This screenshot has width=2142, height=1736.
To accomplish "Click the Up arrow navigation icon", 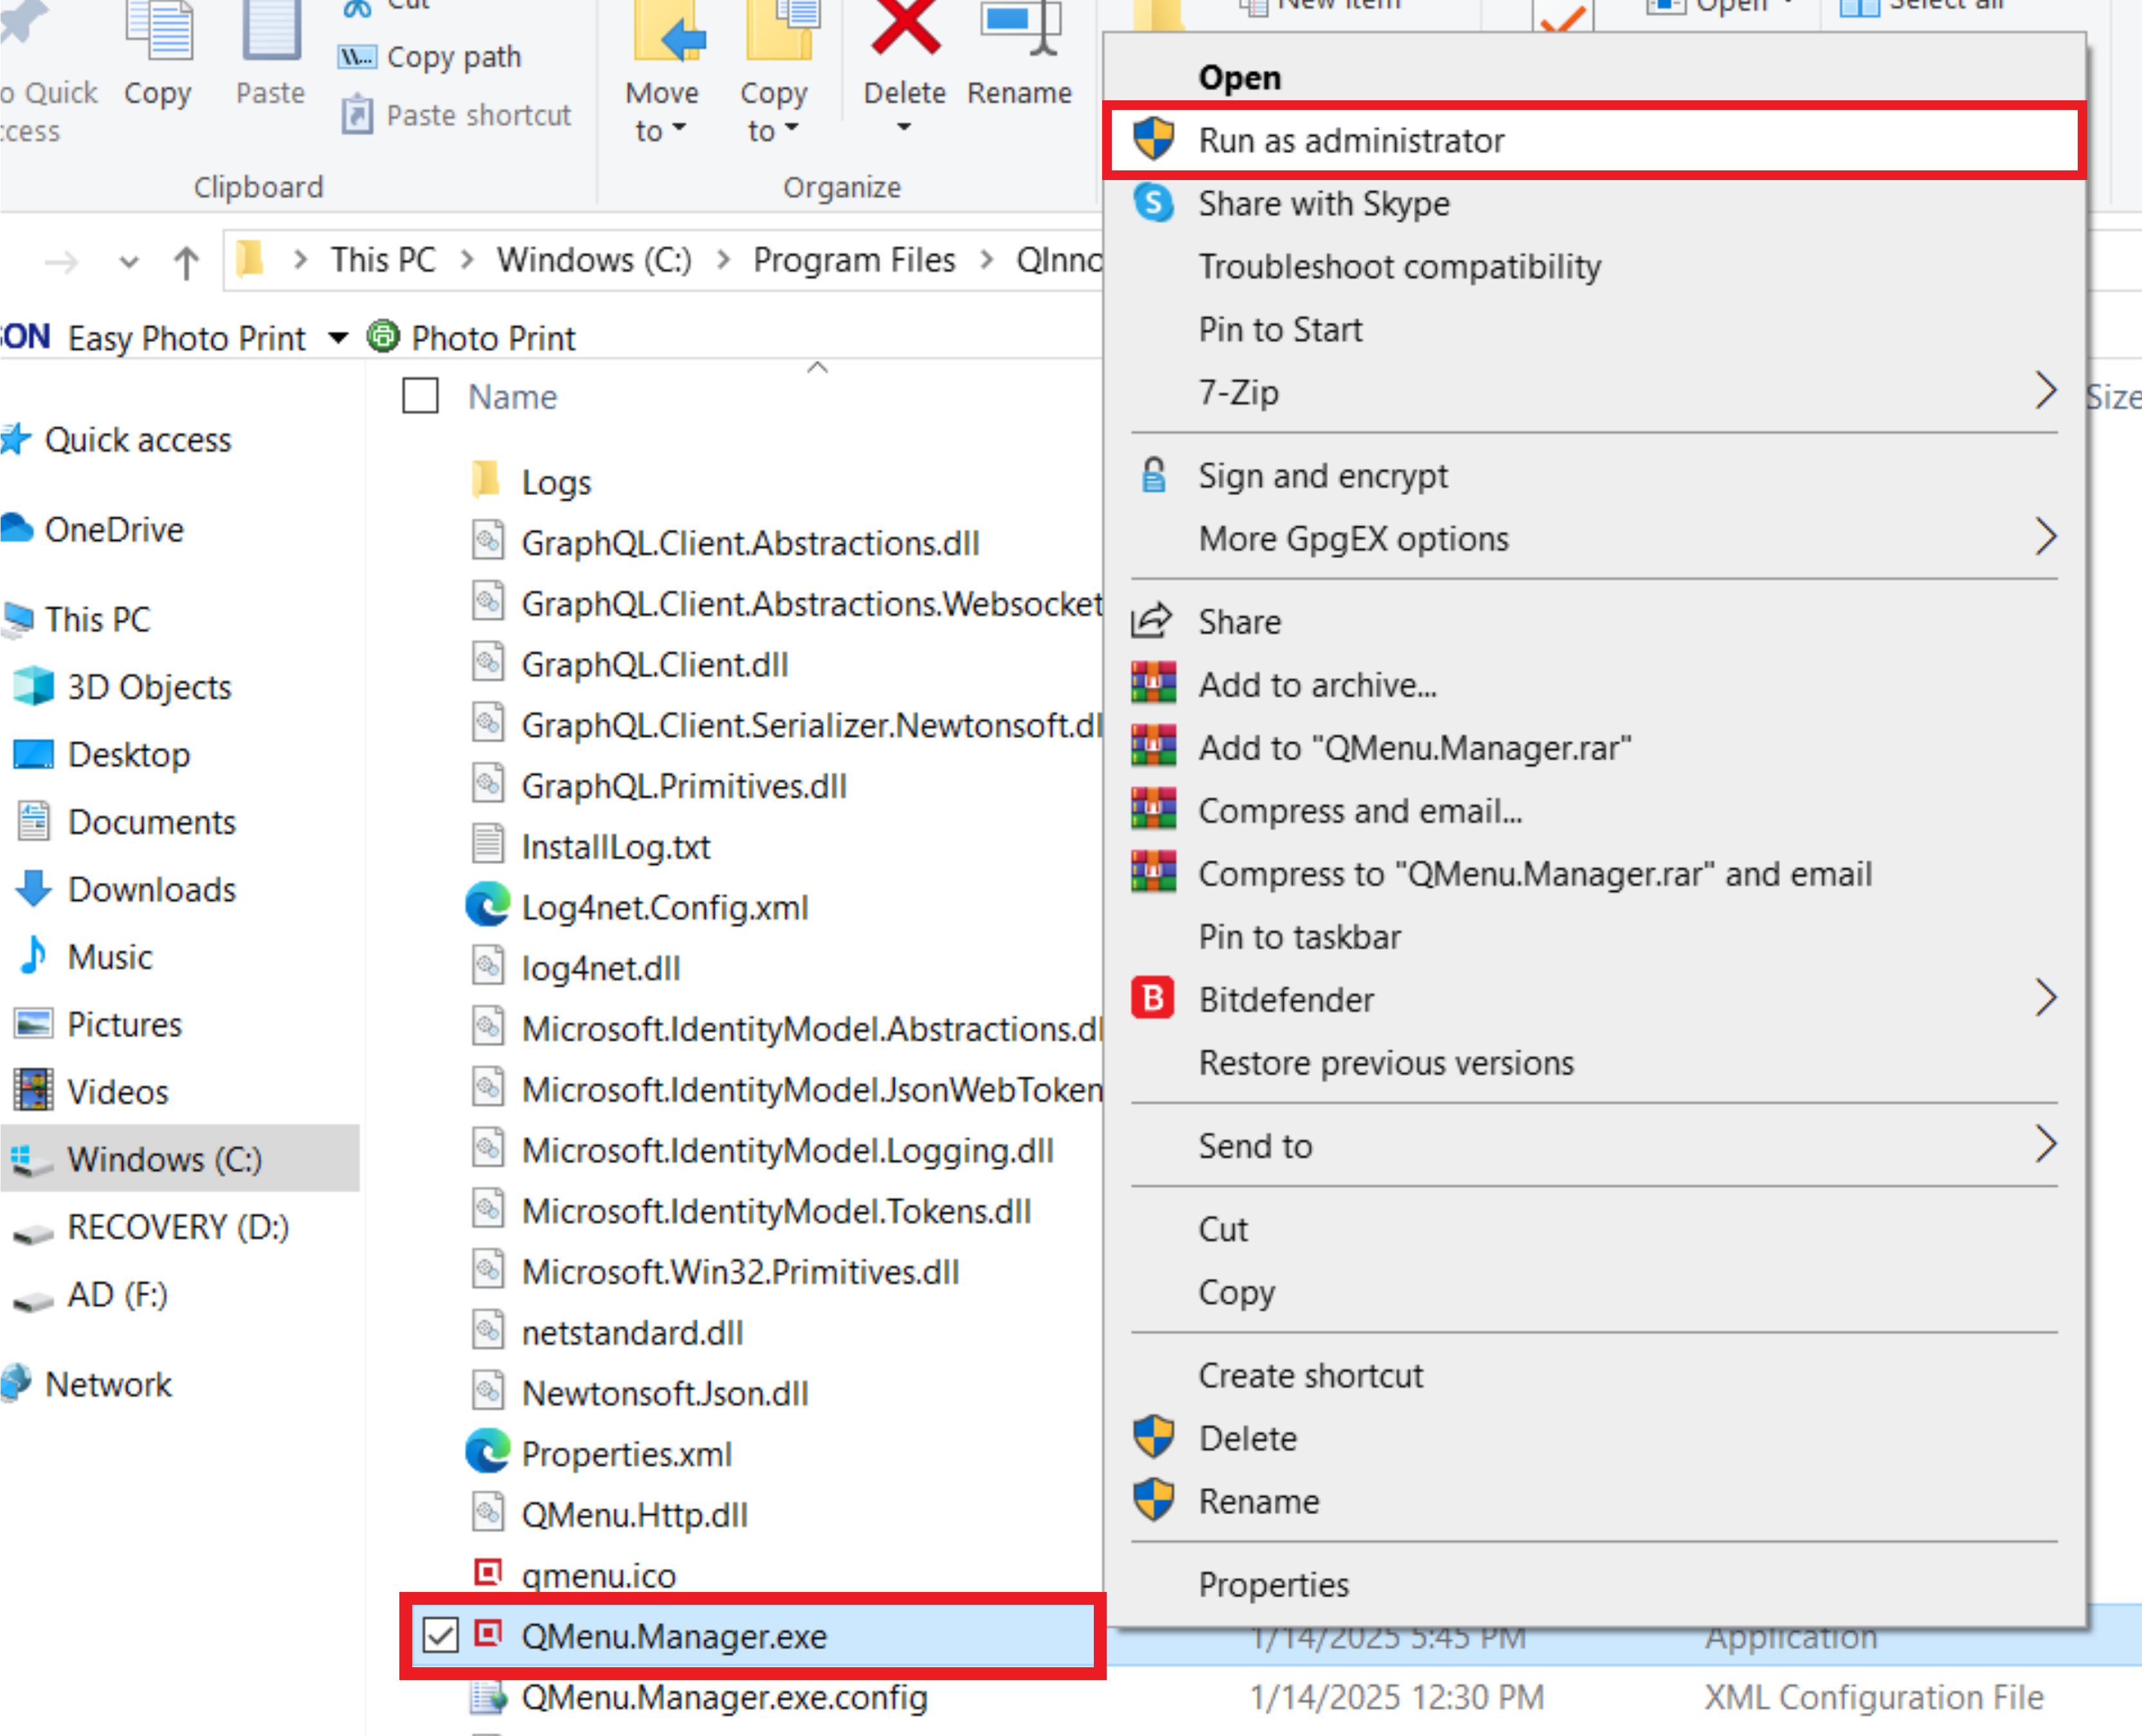I will [x=186, y=262].
